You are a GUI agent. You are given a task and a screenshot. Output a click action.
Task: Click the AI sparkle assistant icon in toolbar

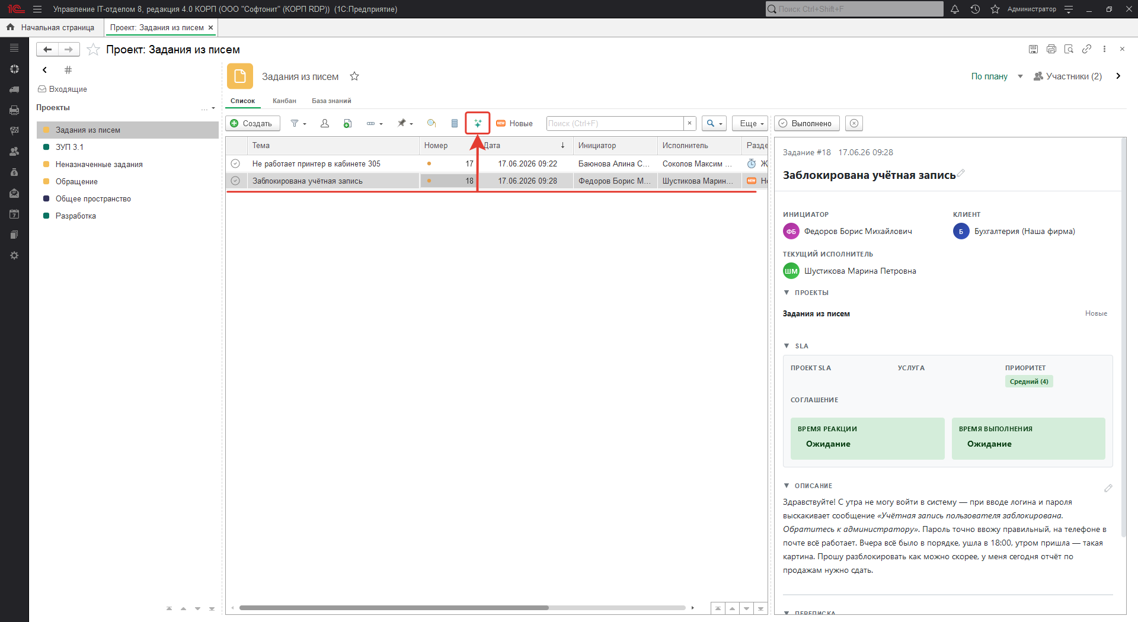pos(478,123)
